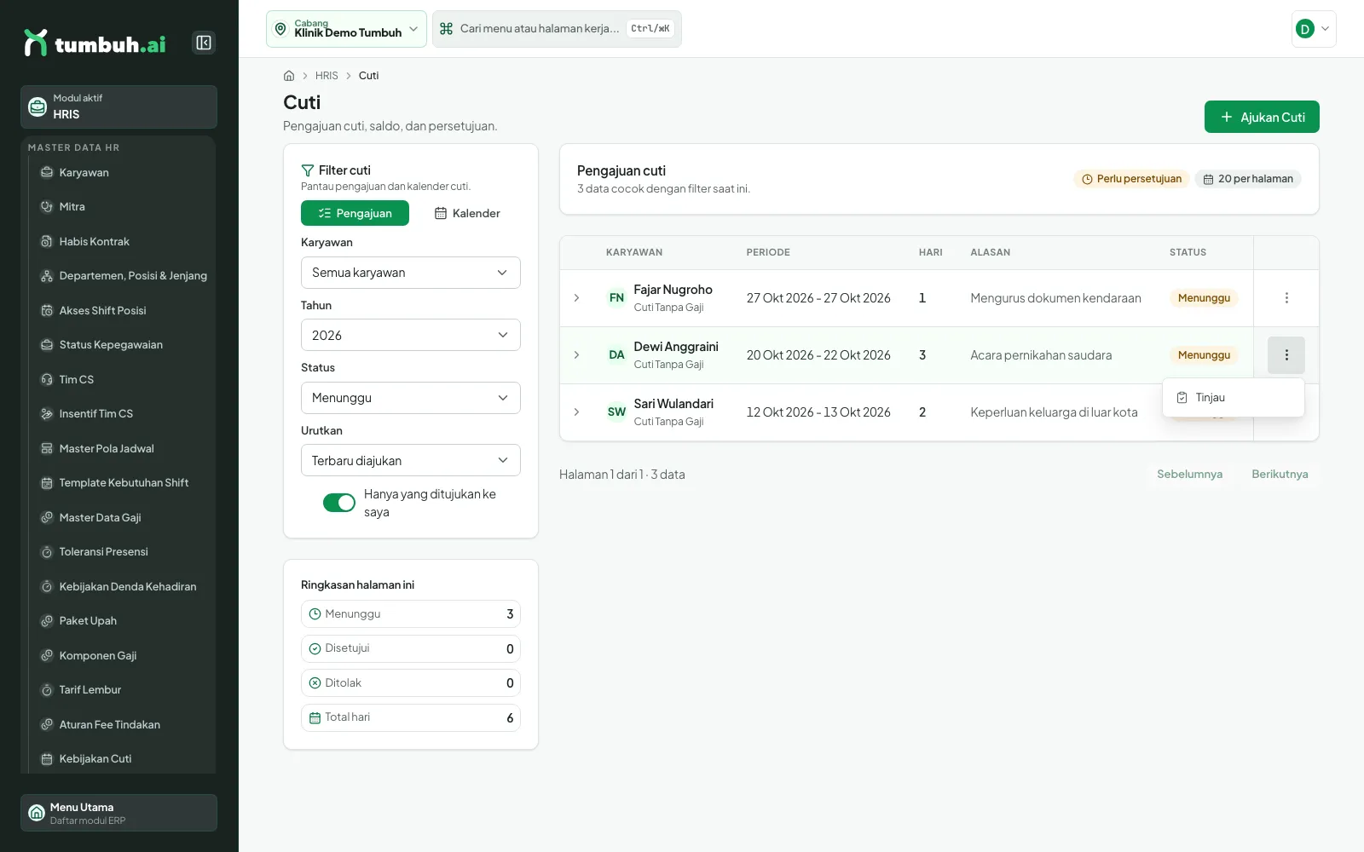Image resolution: width=1364 pixels, height=852 pixels.
Task: Open Status Kepegawaian menu item
Action: [124, 344]
